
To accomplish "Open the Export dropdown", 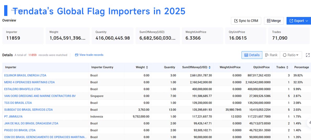I will 299,21.
